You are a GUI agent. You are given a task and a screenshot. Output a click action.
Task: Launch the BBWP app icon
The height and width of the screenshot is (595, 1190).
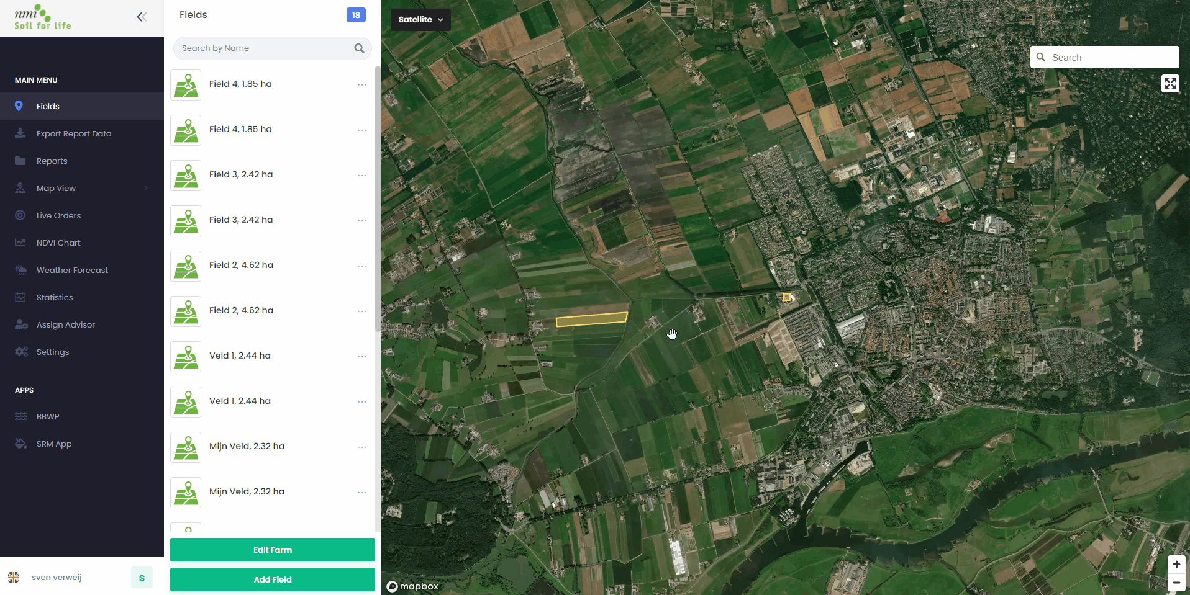coord(20,416)
